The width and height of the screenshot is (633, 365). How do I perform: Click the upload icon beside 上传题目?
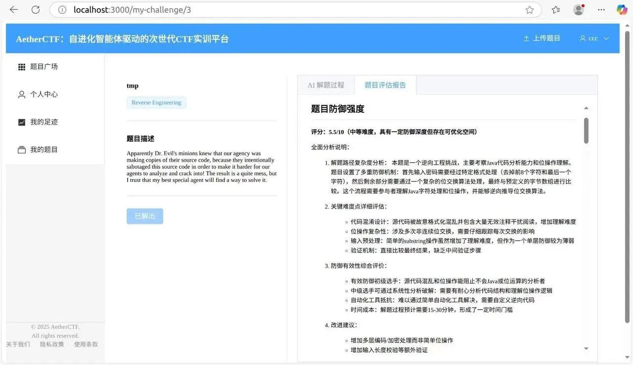pos(526,39)
